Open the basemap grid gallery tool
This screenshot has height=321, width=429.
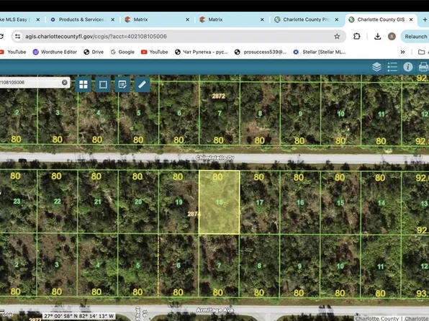click(x=83, y=84)
